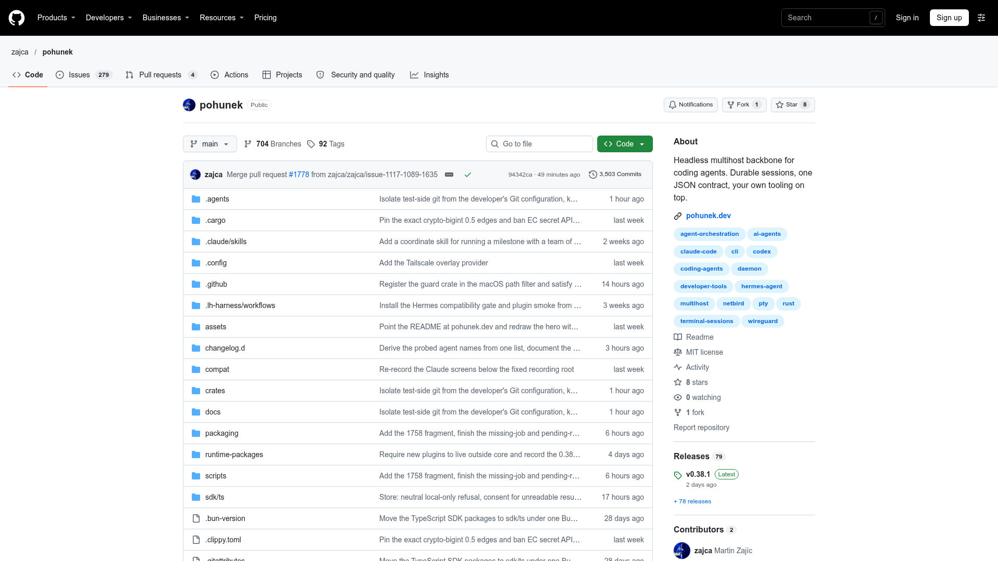Open the .lh-harness/workflows folder
Screen dimensions: 998x561
pyautogui.click(x=240, y=305)
